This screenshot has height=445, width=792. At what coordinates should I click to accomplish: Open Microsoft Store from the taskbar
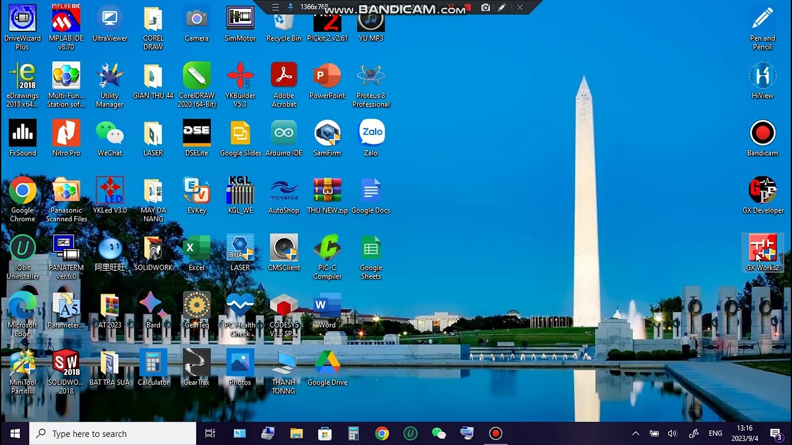pos(325,433)
